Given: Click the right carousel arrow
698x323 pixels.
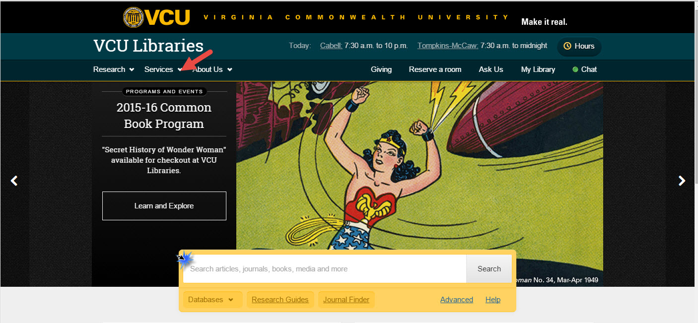Looking at the screenshot, I should 683,181.
